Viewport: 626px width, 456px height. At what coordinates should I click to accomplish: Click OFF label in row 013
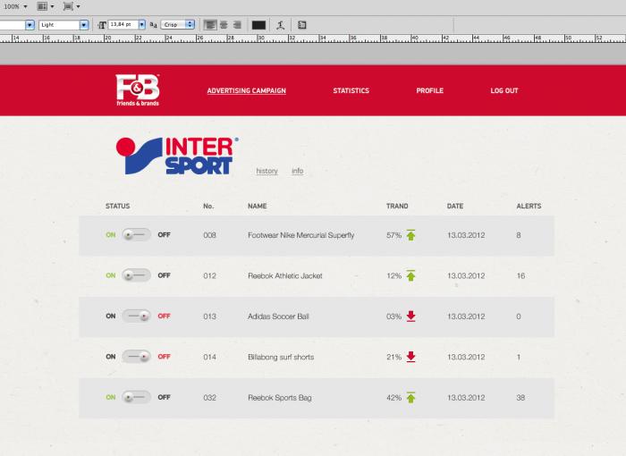pos(164,316)
